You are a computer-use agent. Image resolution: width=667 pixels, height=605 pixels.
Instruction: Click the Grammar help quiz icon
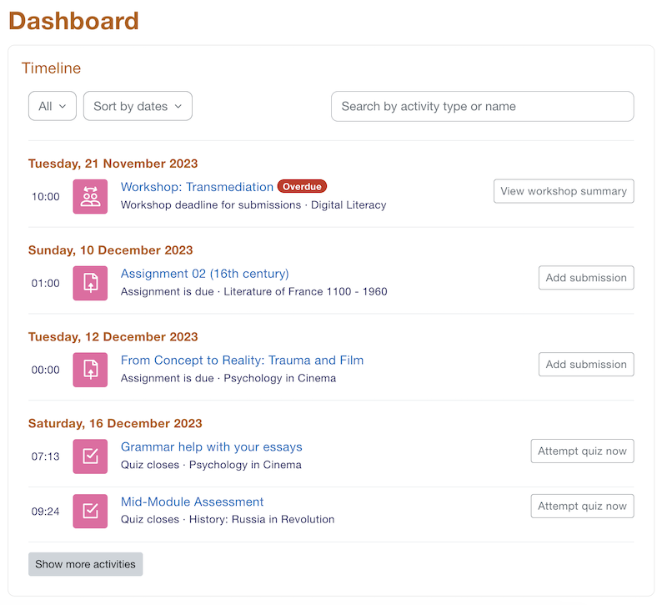tap(90, 456)
